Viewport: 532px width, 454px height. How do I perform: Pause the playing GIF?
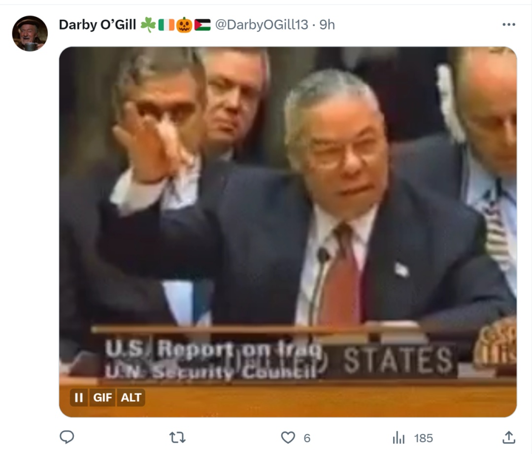point(79,397)
